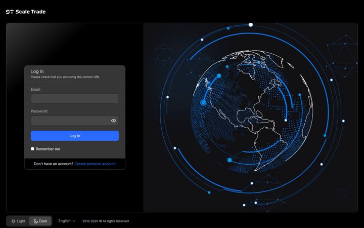Viewport: 364px width, 228px height.
Task: Expand the language chevron arrow
Action: tap(74, 221)
